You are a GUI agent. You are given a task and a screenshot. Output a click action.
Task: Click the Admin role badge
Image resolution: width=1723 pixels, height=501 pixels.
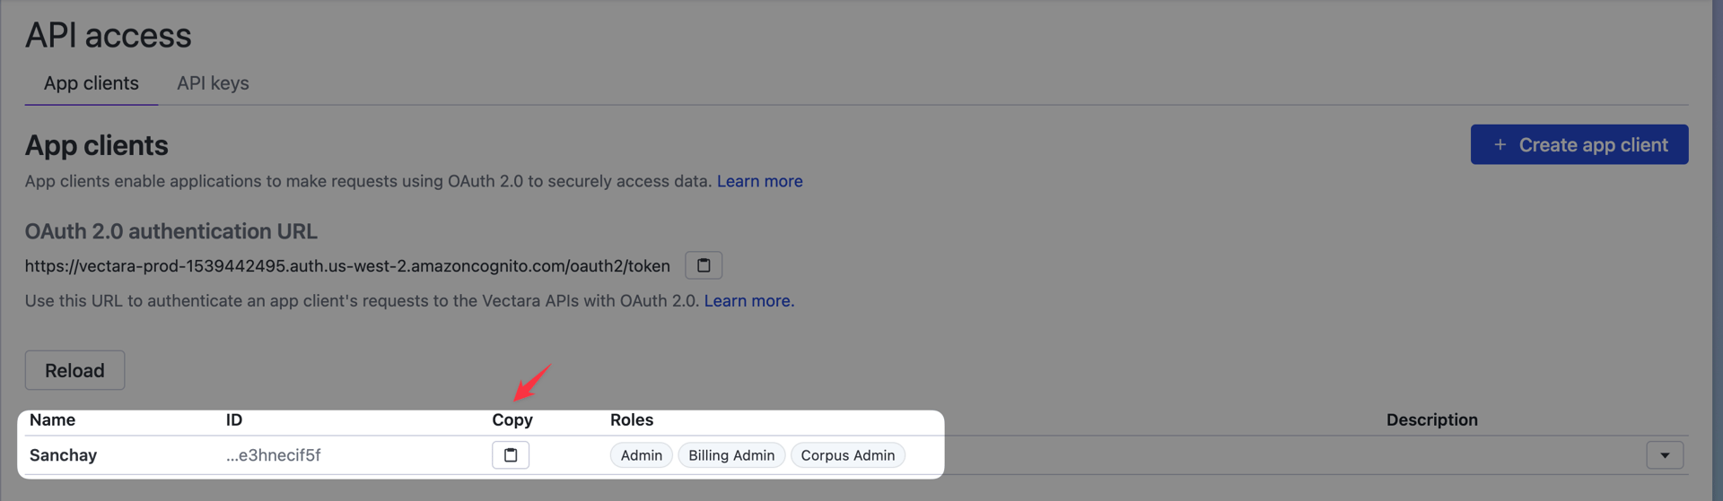642,455
